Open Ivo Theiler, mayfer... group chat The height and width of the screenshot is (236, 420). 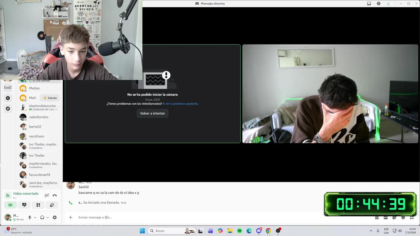[x=39, y=146]
